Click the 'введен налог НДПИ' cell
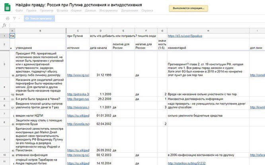Viewport: 265px width, 165px height. [40, 114]
